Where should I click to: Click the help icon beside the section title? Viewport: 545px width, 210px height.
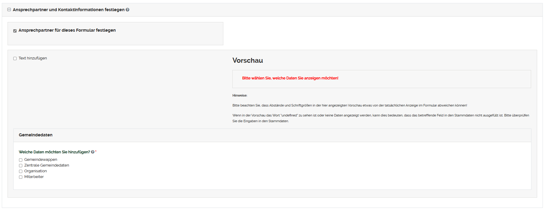click(127, 10)
